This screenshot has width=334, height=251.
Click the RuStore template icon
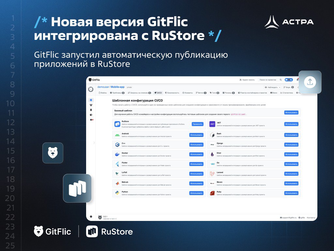coord(117,124)
